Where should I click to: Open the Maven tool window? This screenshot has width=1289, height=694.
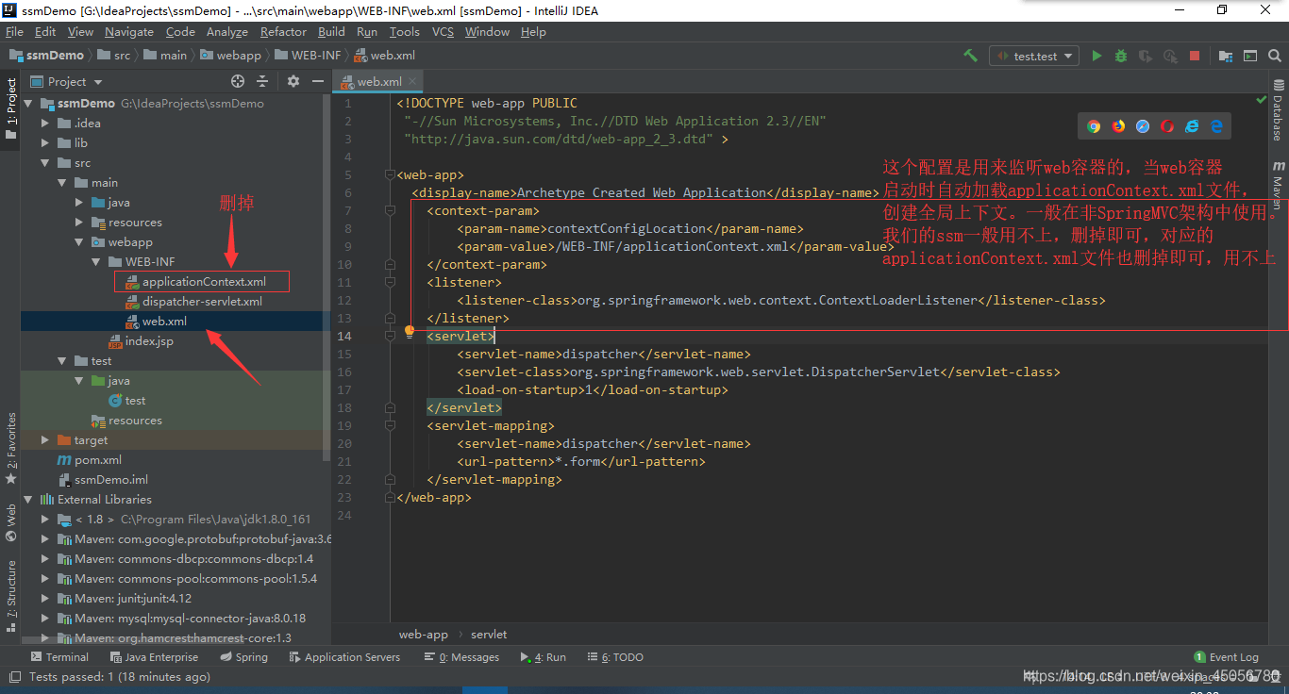pos(1278,185)
